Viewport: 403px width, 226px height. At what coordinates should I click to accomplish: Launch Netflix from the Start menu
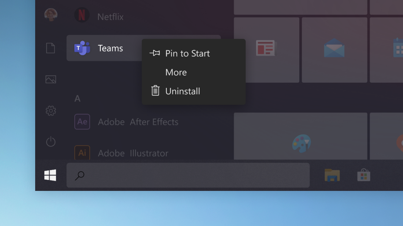click(110, 16)
